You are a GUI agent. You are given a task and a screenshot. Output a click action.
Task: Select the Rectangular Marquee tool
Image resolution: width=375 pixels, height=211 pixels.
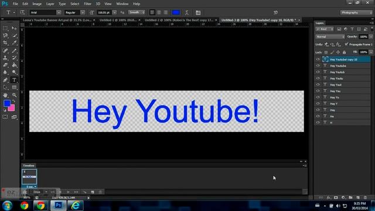pos(5,28)
